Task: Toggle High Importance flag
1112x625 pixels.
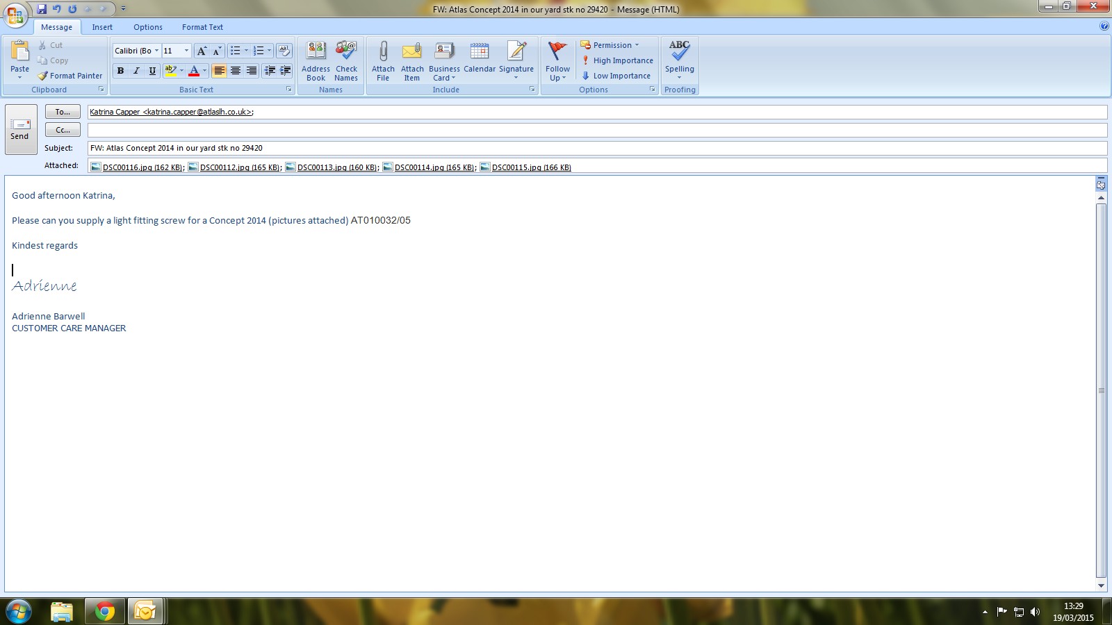Action: pyautogui.click(x=617, y=60)
